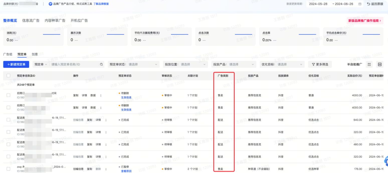
Task: Click 删除 in the zxq row
Action: pyautogui.click(x=98, y=169)
